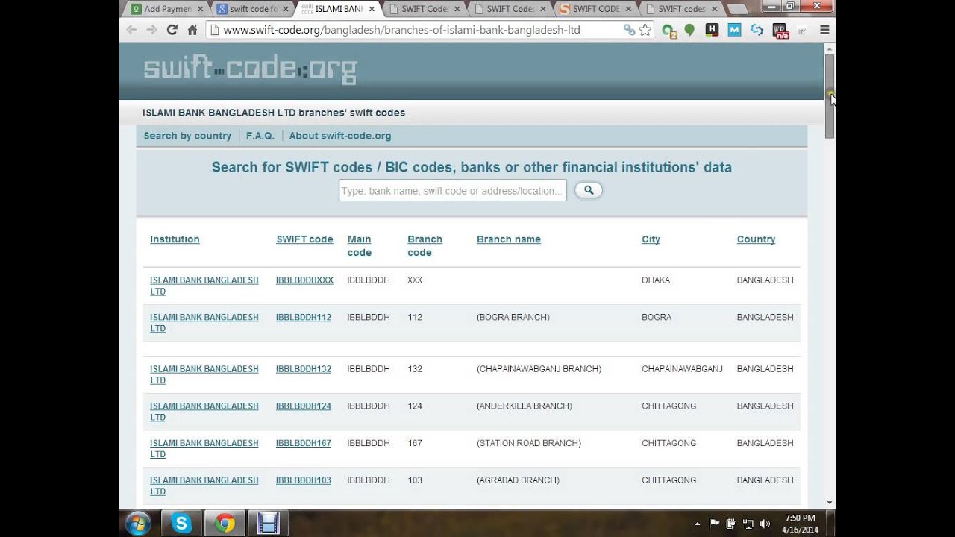
Task: Sort by Institution column header
Action: pyautogui.click(x=175, y=239)
